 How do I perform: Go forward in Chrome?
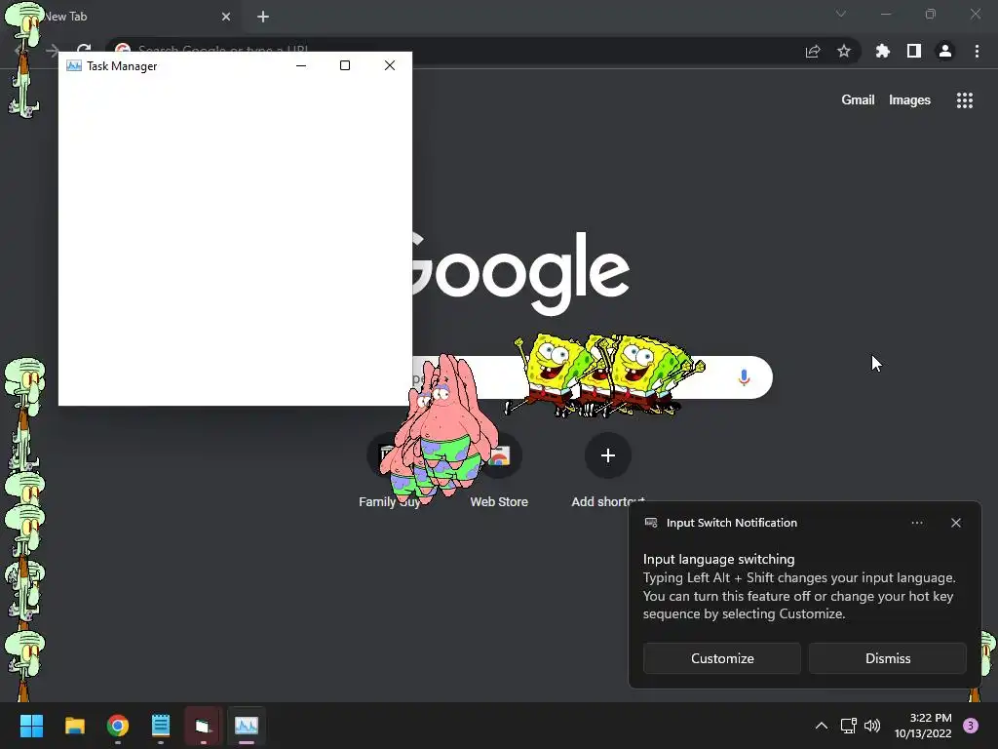click(53, 51)
